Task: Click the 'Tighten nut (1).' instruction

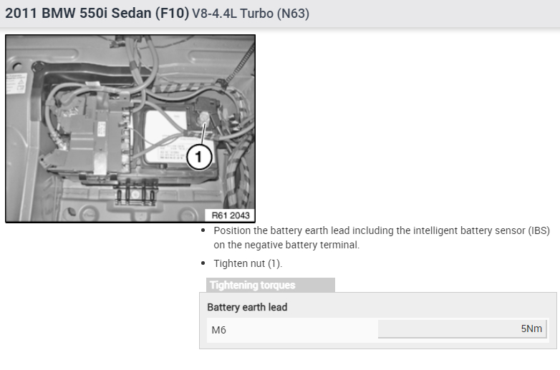Action: (248, 263)
